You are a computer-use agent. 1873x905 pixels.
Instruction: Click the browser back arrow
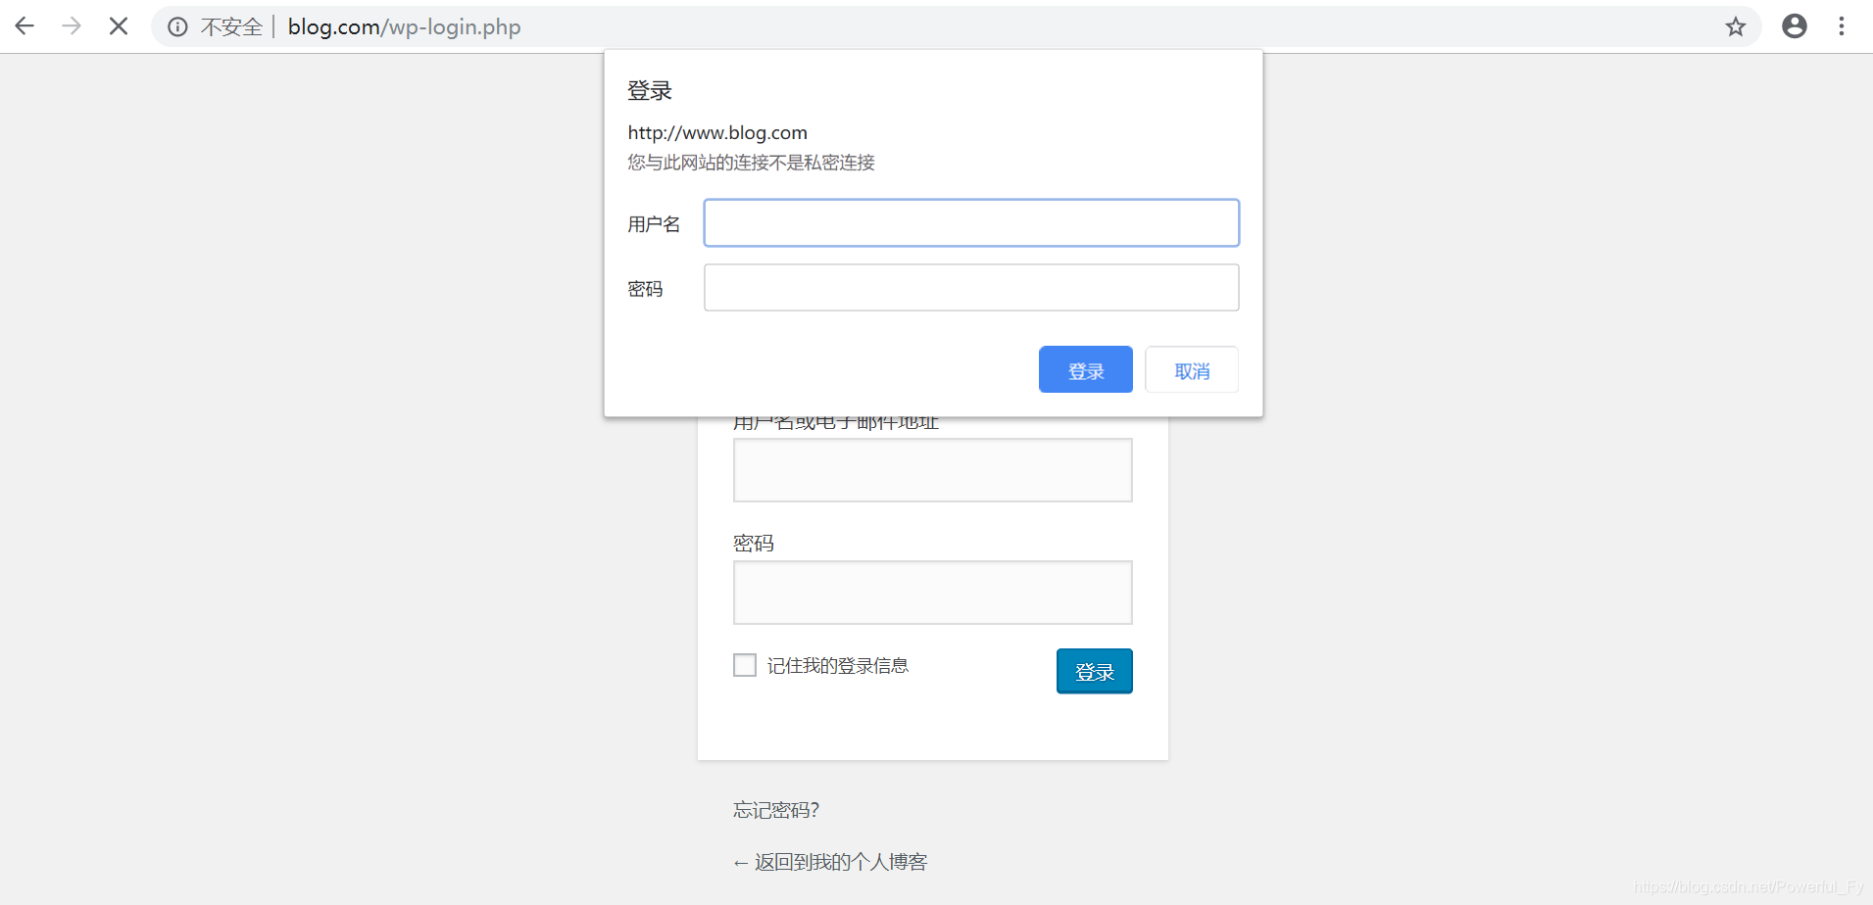(25, 26)
